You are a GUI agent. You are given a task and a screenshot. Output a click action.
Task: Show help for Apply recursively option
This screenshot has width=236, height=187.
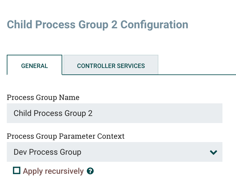coord(90,171)
